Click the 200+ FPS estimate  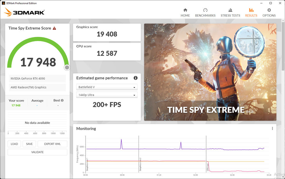[107, 105]
